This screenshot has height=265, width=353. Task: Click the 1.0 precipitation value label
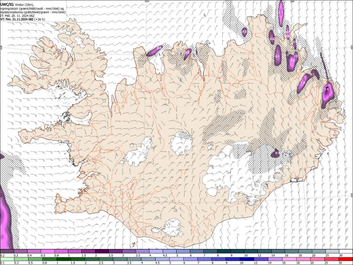pyautogui.click(x=303, y=83)
